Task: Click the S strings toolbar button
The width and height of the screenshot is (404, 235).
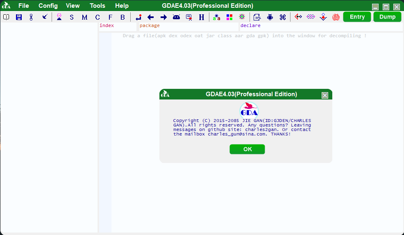Action: pyautogui.click(x=72, y=17)
